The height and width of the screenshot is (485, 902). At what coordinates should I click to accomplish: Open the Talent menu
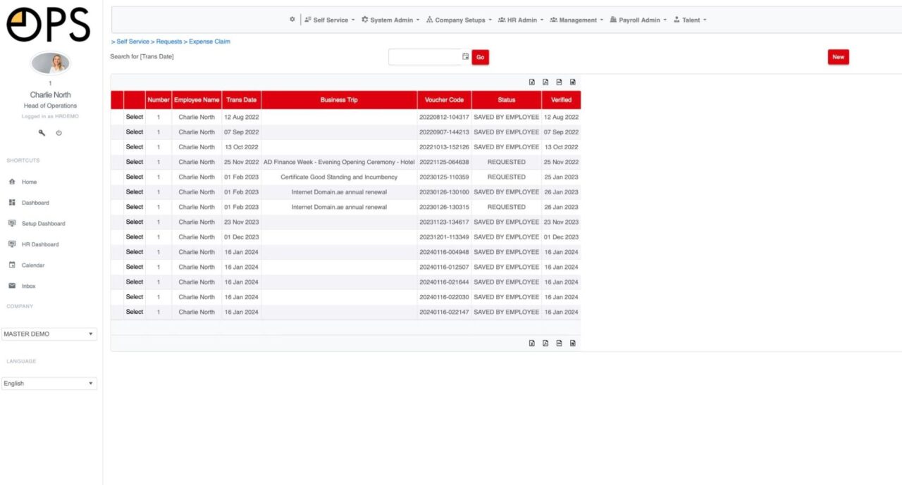click(x=689, y=20)
